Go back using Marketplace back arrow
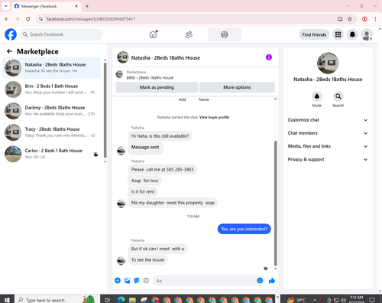 click(9, 51)
